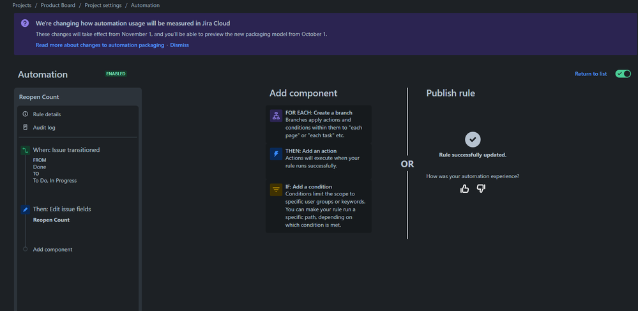638x311 pixels.
Task: Click the 'To Do, In Progress' text
Action: tap(55, 180)
